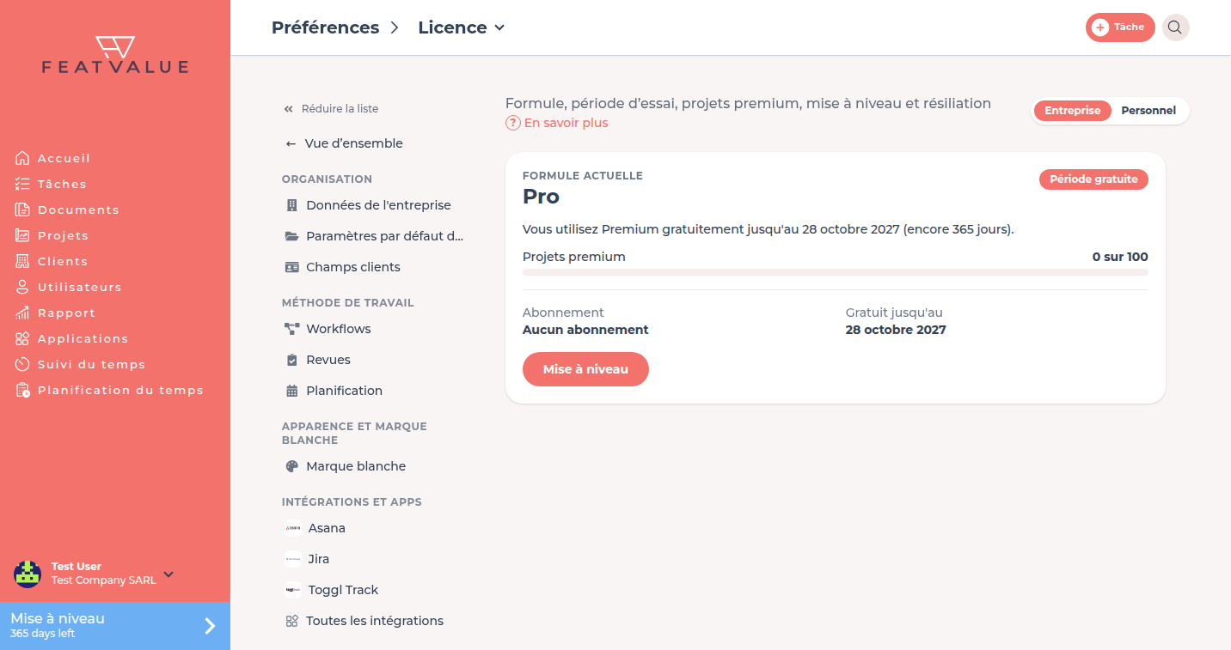Click the Planification du temps icon
This screenshot has height=650, width=1231.
(22, 390)
